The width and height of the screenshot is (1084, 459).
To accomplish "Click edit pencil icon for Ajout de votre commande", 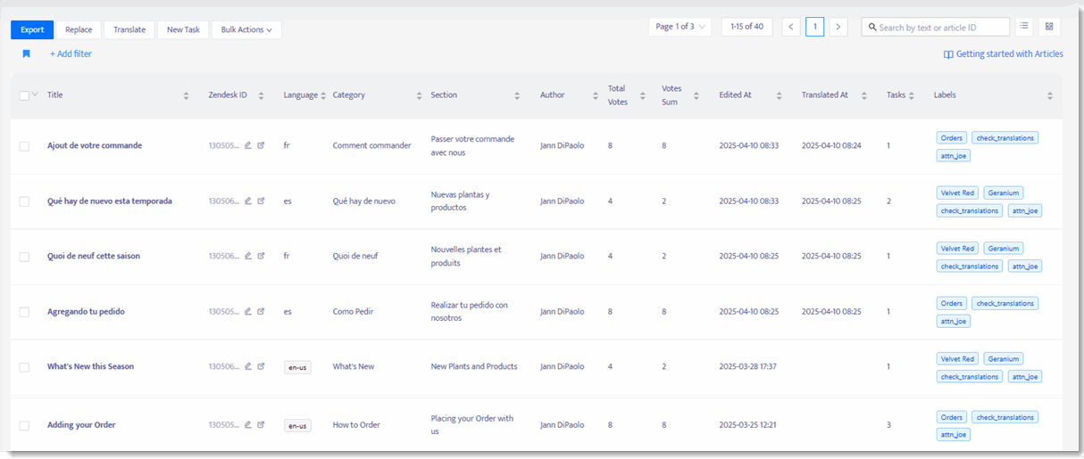I will click(x=248, y=145).
